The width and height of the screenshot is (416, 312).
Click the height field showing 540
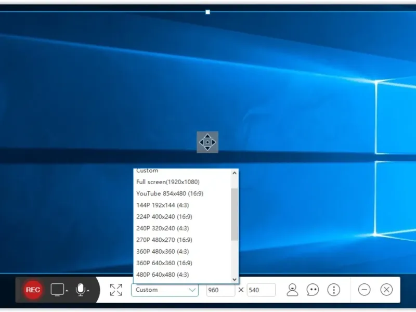click(261, 290)
